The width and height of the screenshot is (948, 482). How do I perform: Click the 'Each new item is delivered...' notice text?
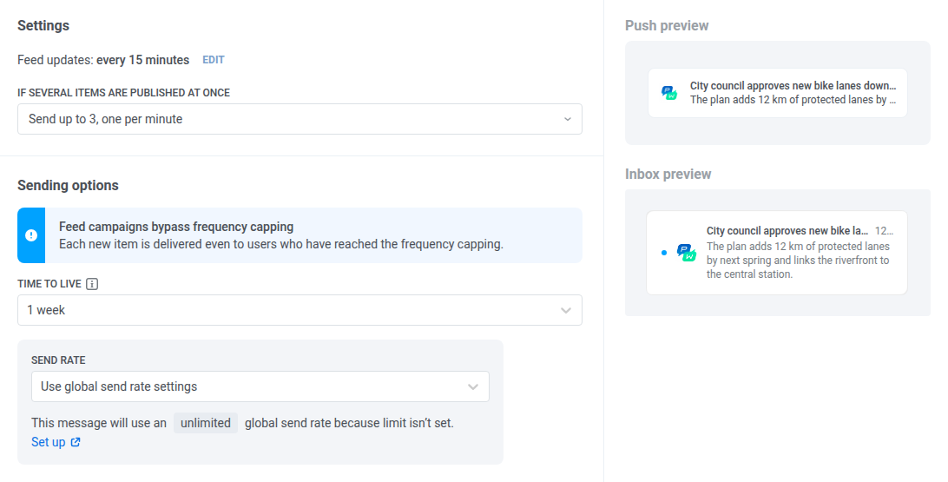click(x=281, y=244)
